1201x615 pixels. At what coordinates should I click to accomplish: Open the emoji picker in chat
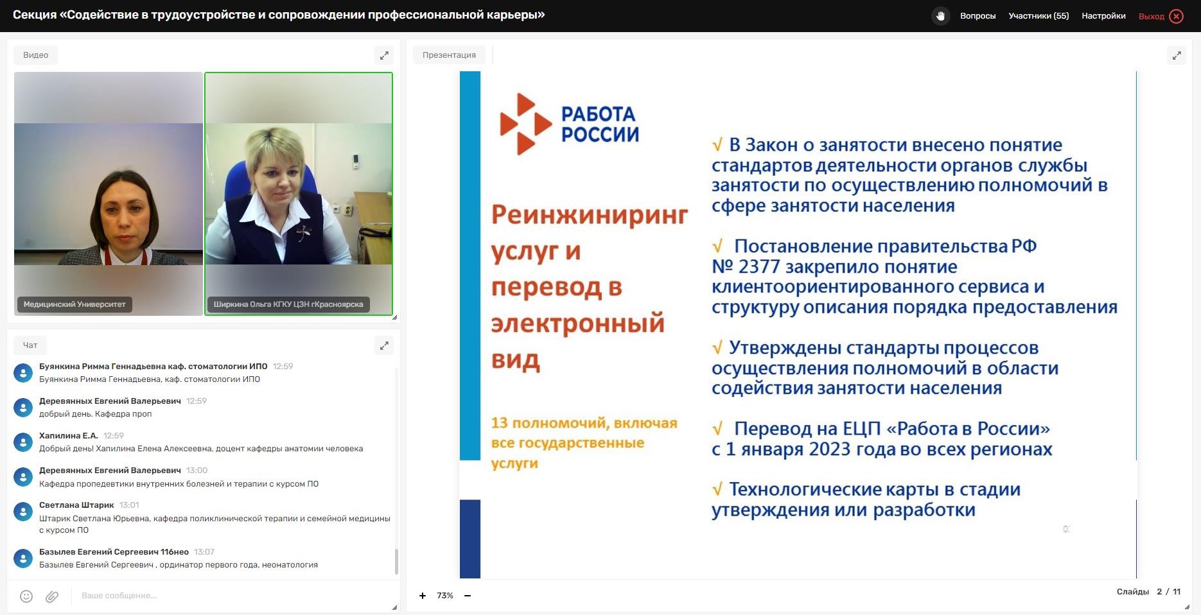(x=26, y=596)
